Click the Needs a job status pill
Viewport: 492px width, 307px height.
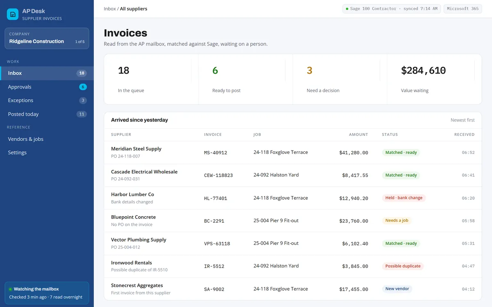[396, 221]
